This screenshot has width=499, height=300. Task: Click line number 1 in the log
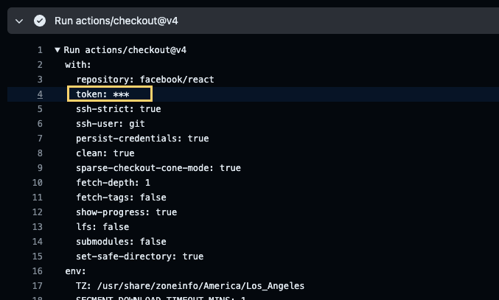coord(40,50)
